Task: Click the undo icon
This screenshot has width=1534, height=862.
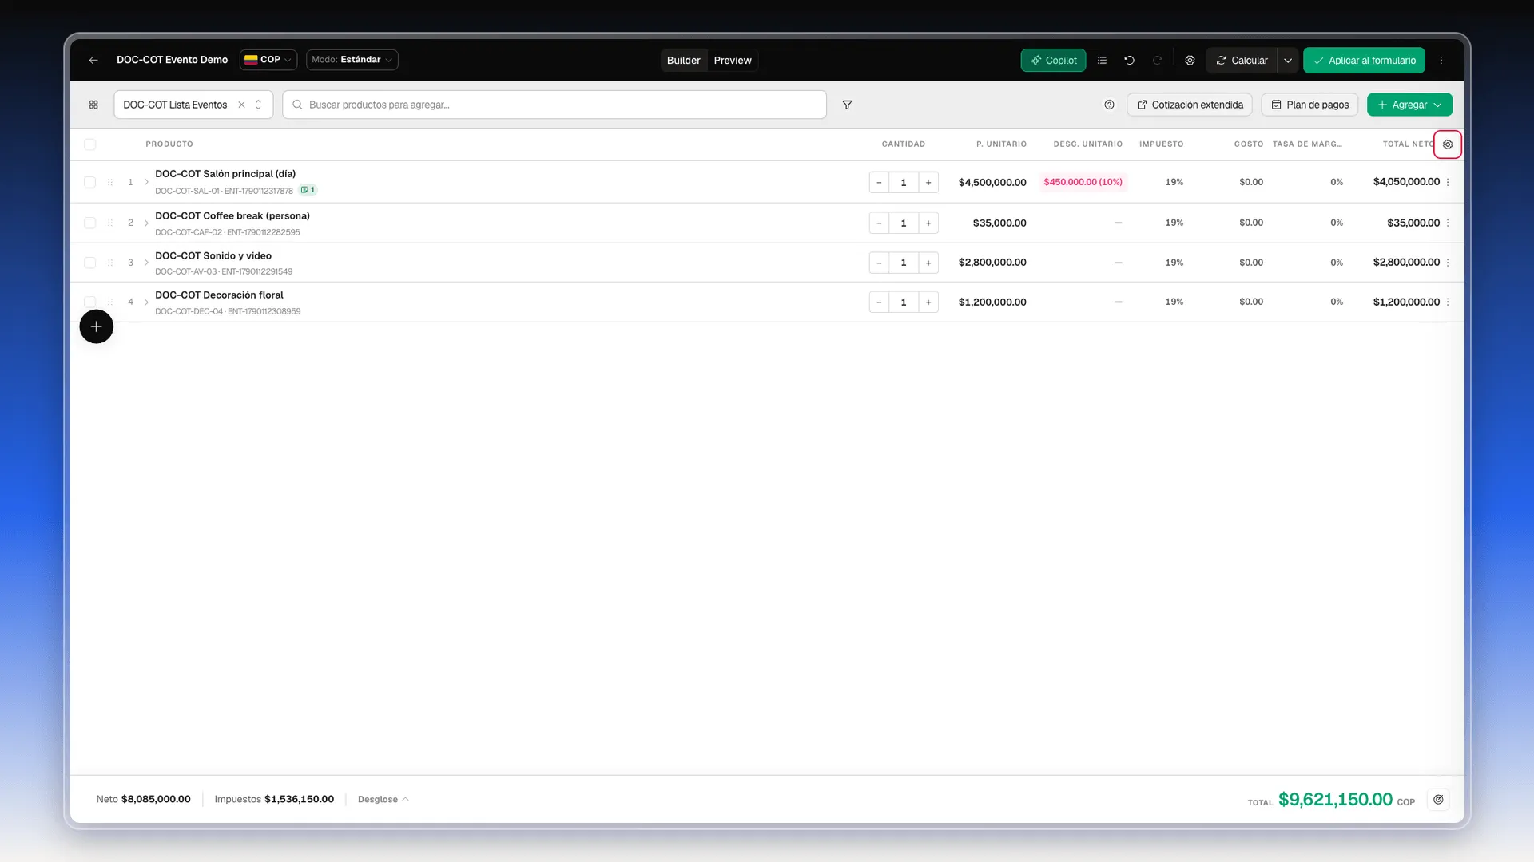Action: pyautogui.click(x=1129, y=60)
